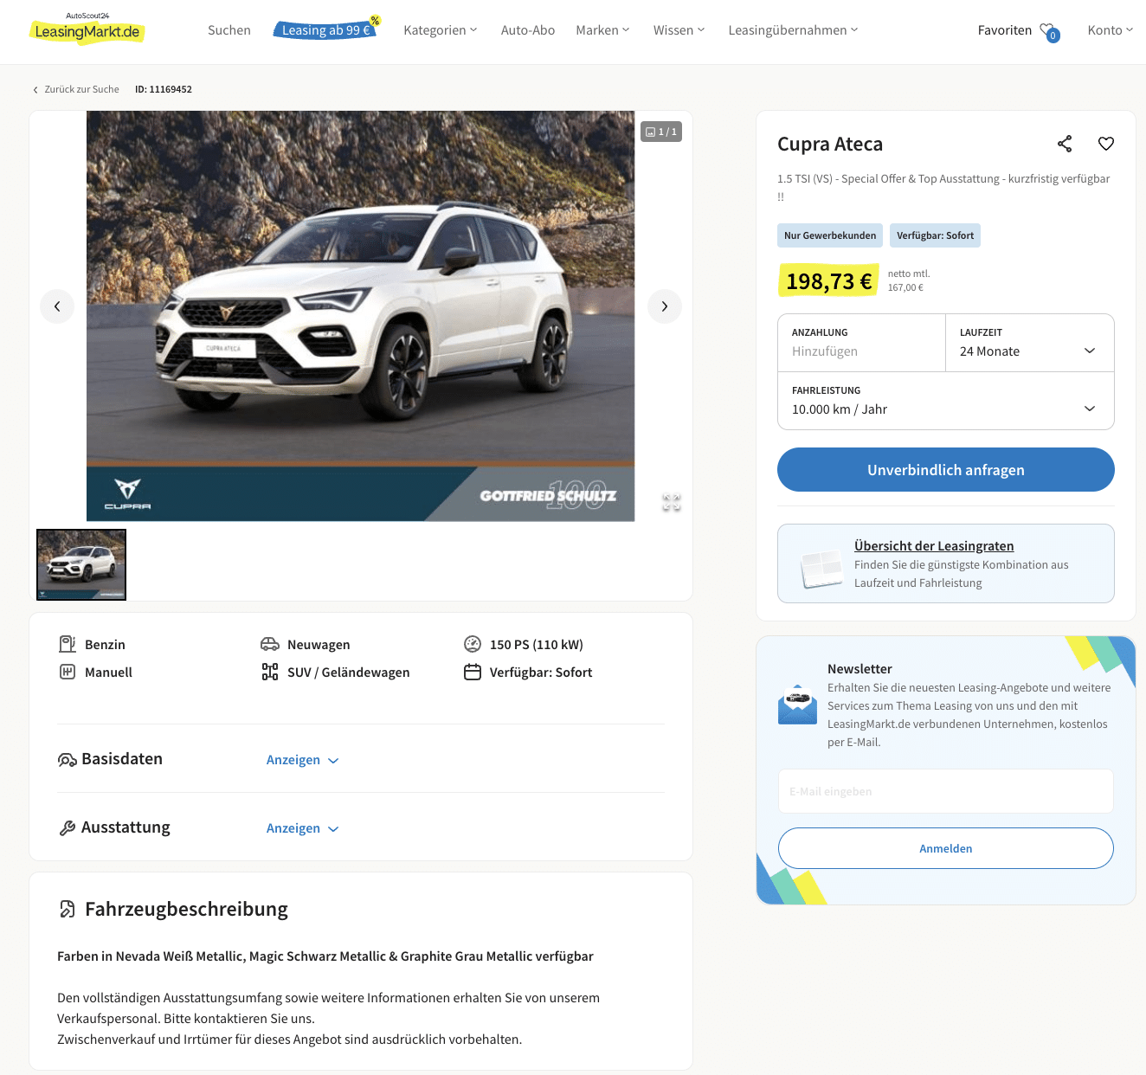Image resolution: width=1146 pixels, height=1075 pixels.
Task: Open the Fahrleistung 10.000 km / Jahr dropdown
Action: click(x=946, y=401)
